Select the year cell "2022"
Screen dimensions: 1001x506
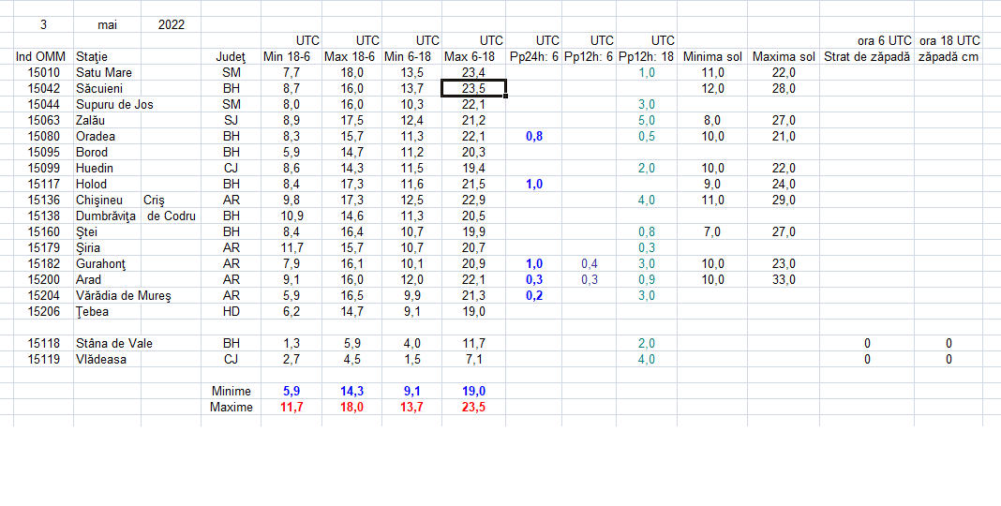click(172, 25)
